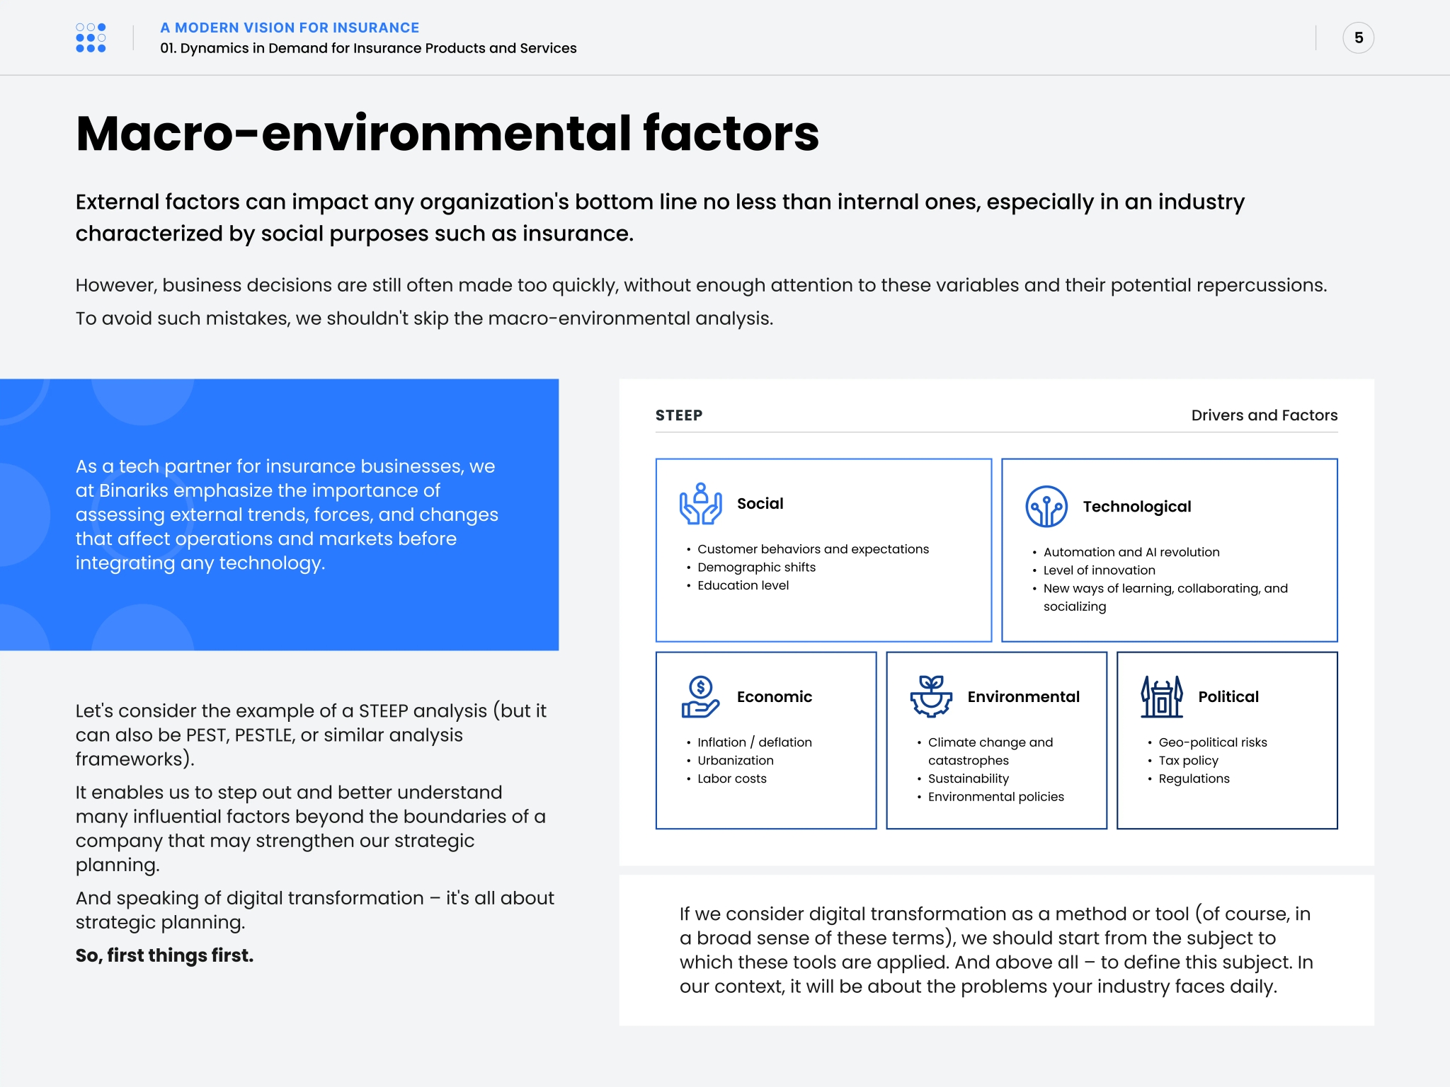This screenshot has width=1450, height=1087.
Task: Click the blue Binariks tech partner callout box
Action: click(x=279, y=514)
